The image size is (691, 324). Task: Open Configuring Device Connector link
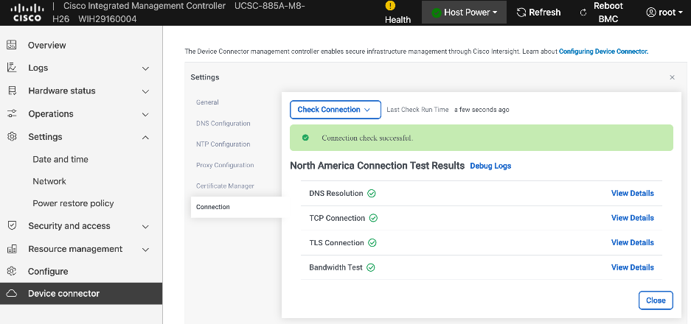click(x=604, y=52)
